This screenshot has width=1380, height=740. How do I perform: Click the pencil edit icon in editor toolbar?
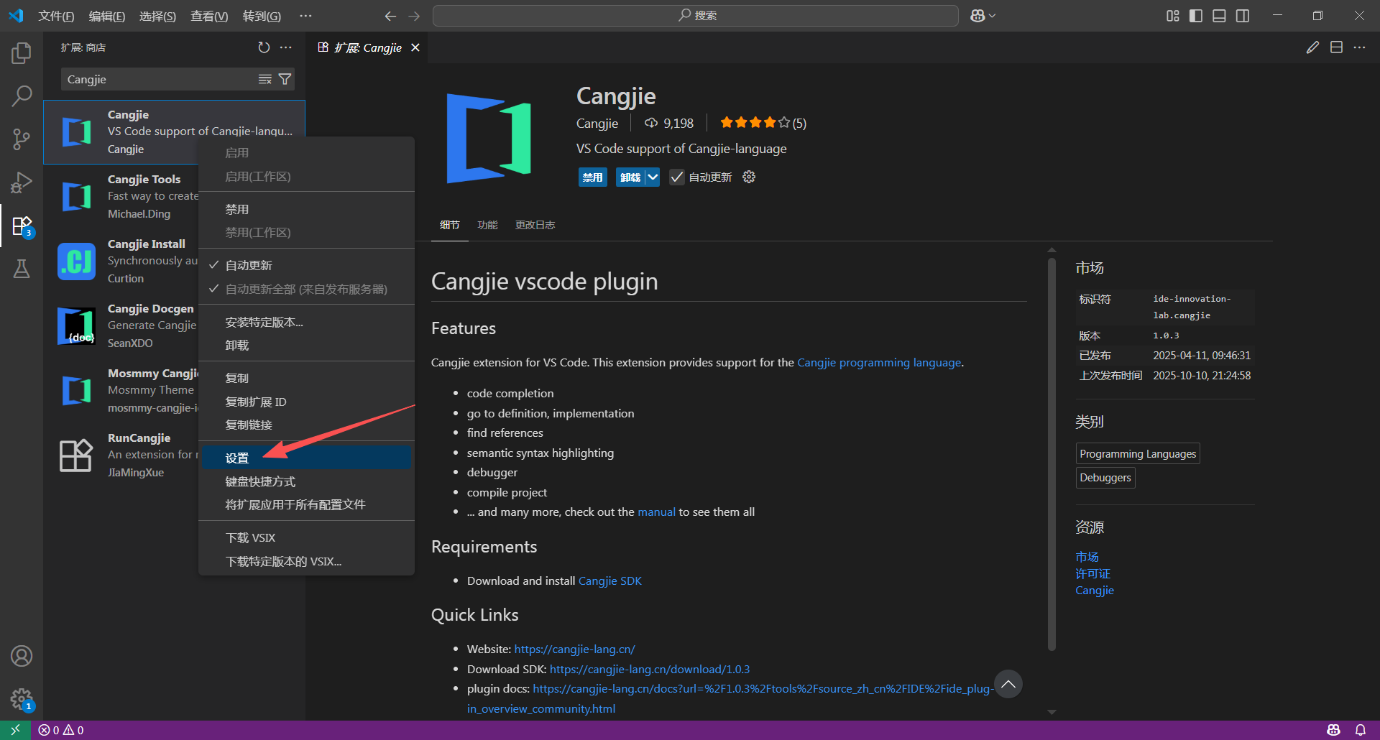click(x=1312, y=47)
